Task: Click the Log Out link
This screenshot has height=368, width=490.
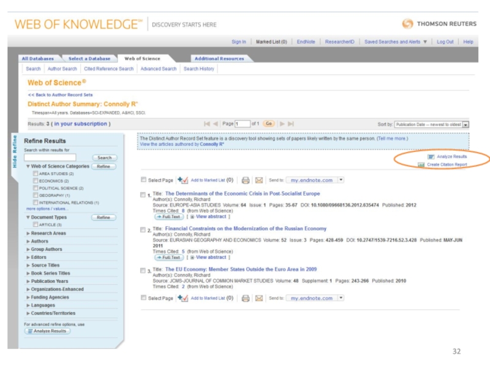Action: point(445,42)
